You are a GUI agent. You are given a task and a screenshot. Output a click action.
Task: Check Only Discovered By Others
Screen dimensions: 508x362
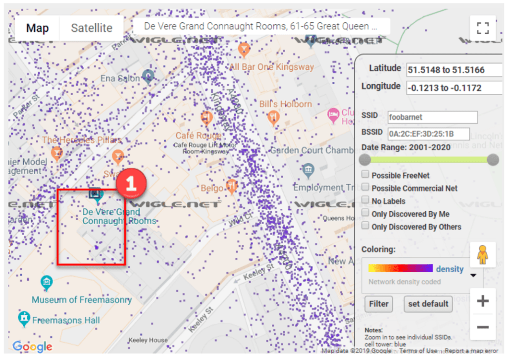tap(366, 225)
